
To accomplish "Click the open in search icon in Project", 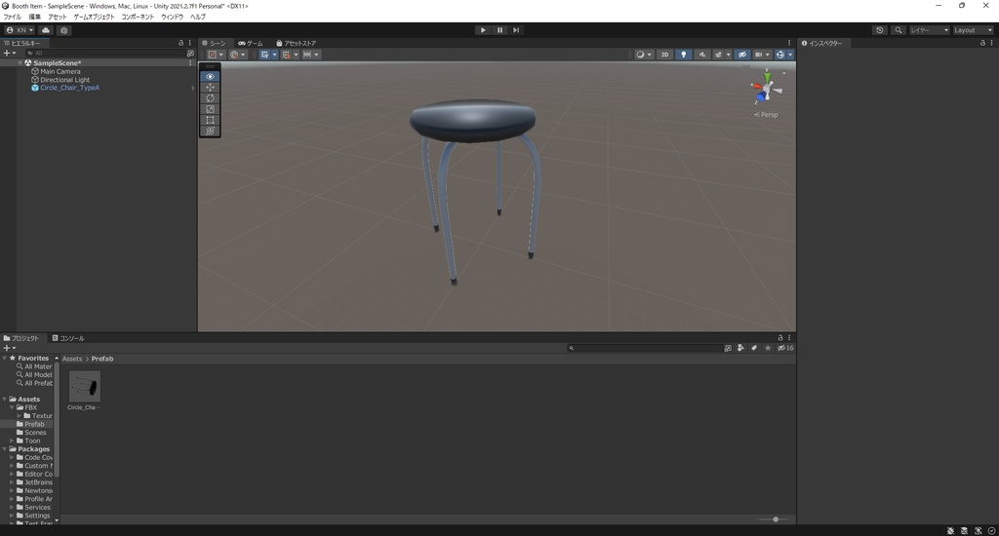I will click(728, 348).
